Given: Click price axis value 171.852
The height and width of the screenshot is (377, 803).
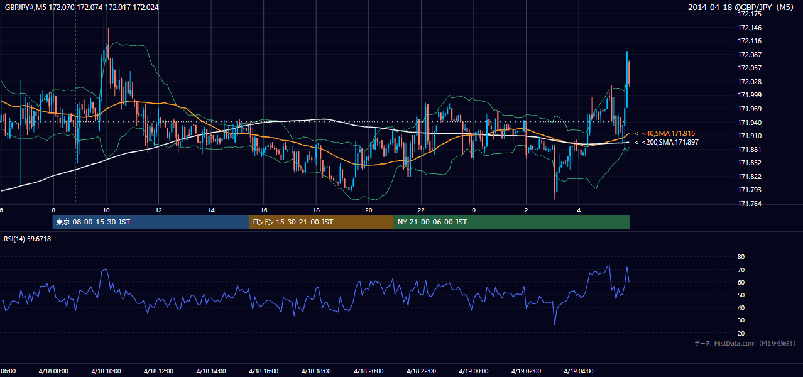Looking at the screenshot, I should [750, 163].
